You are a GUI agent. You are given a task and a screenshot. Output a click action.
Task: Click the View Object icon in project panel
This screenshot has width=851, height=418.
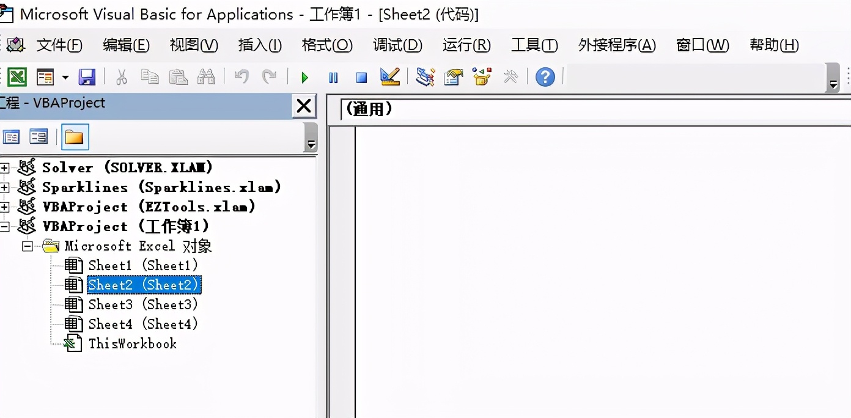(x=39, y=137)
